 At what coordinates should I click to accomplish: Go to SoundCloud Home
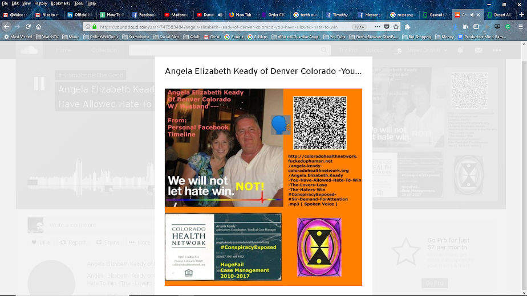click(x=63, y=50)
